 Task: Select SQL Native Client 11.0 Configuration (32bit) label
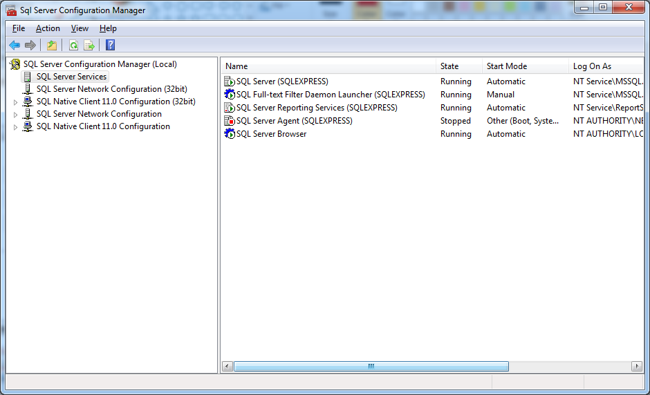115,102
